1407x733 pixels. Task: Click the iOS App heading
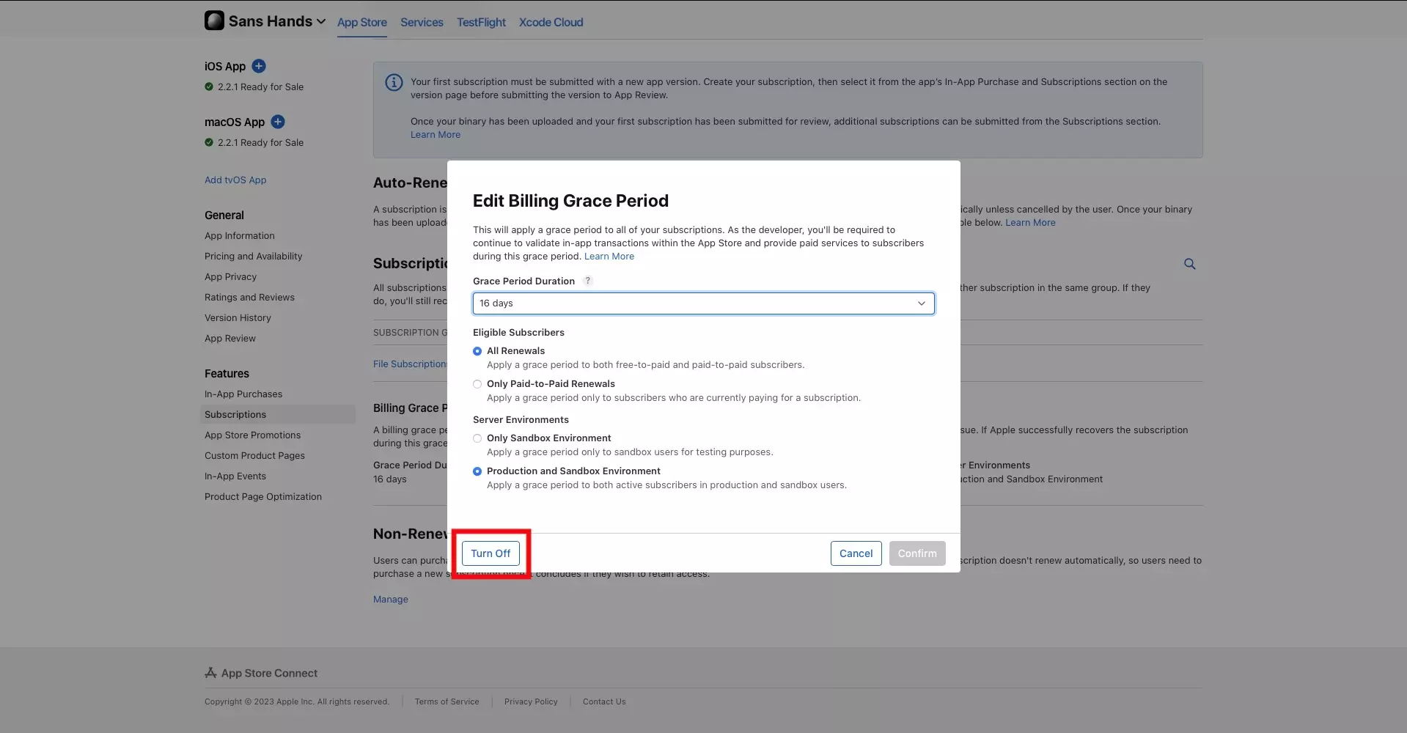[x=225, y=66]
